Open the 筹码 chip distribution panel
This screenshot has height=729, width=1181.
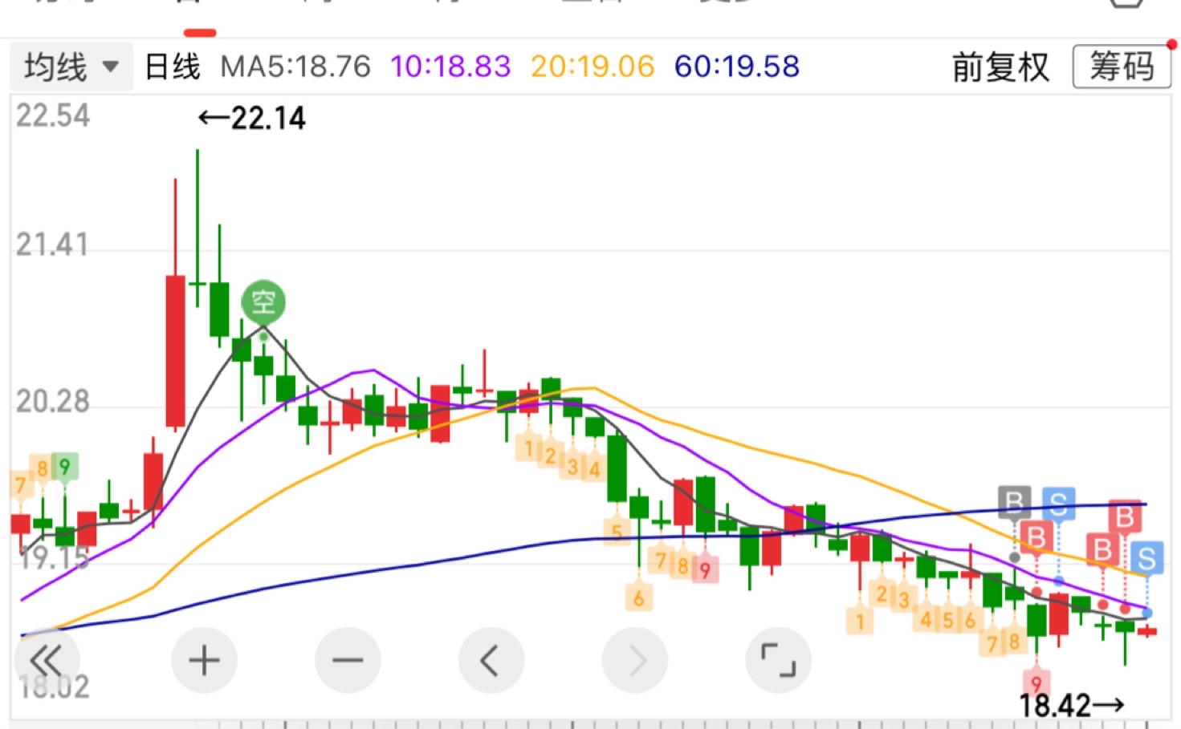[x=1122, y=67]
